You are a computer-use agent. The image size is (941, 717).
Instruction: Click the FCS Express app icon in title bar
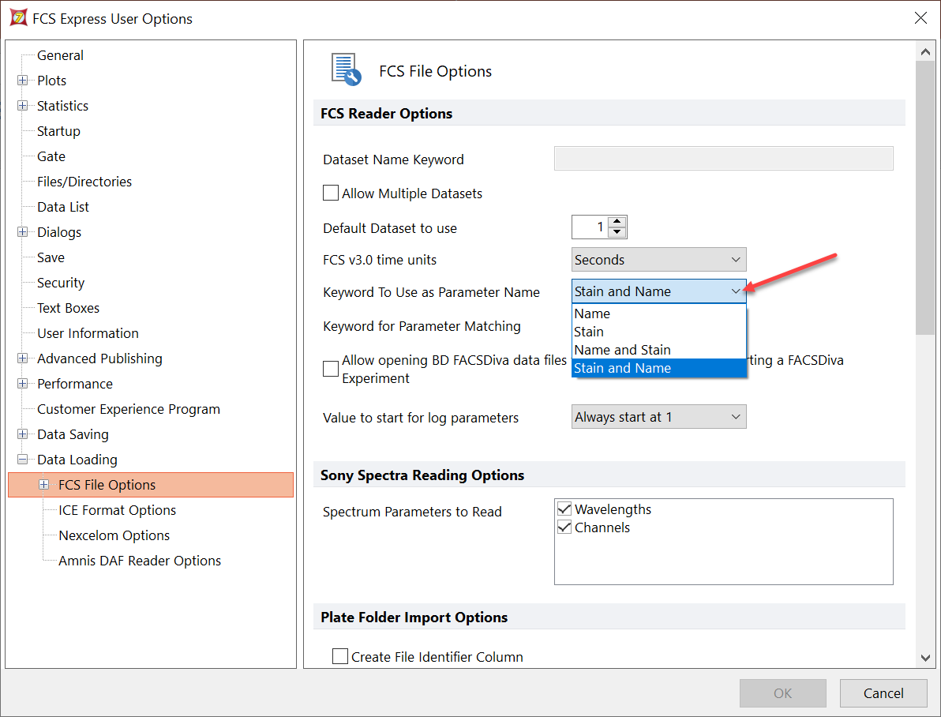[17, 18]
